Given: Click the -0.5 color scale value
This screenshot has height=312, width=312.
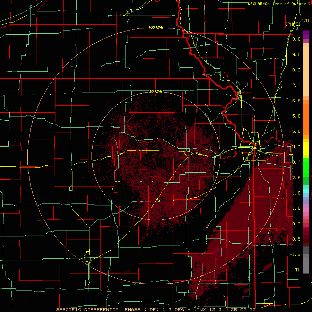Looking at the screenshot, I should 295,239.
